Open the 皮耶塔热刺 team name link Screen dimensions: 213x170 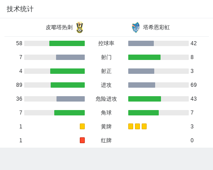[59, 27]
